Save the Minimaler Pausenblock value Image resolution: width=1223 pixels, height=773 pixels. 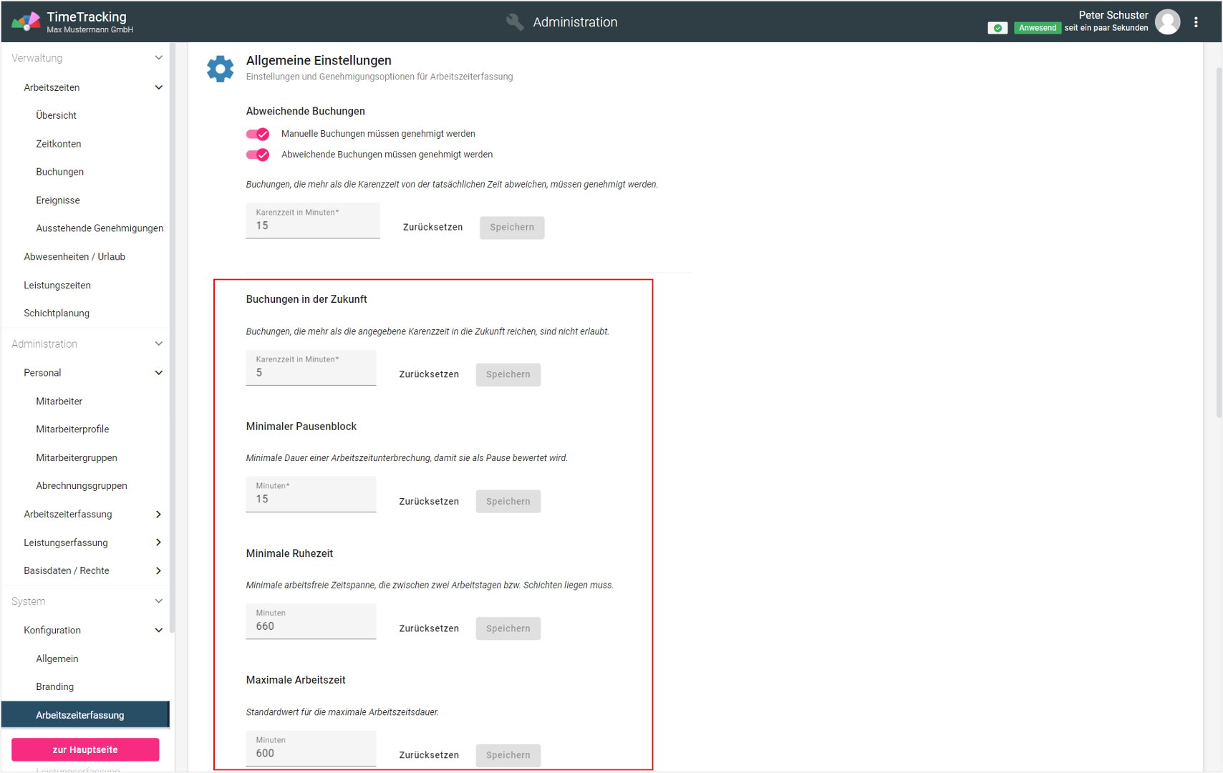click(508, 502)
